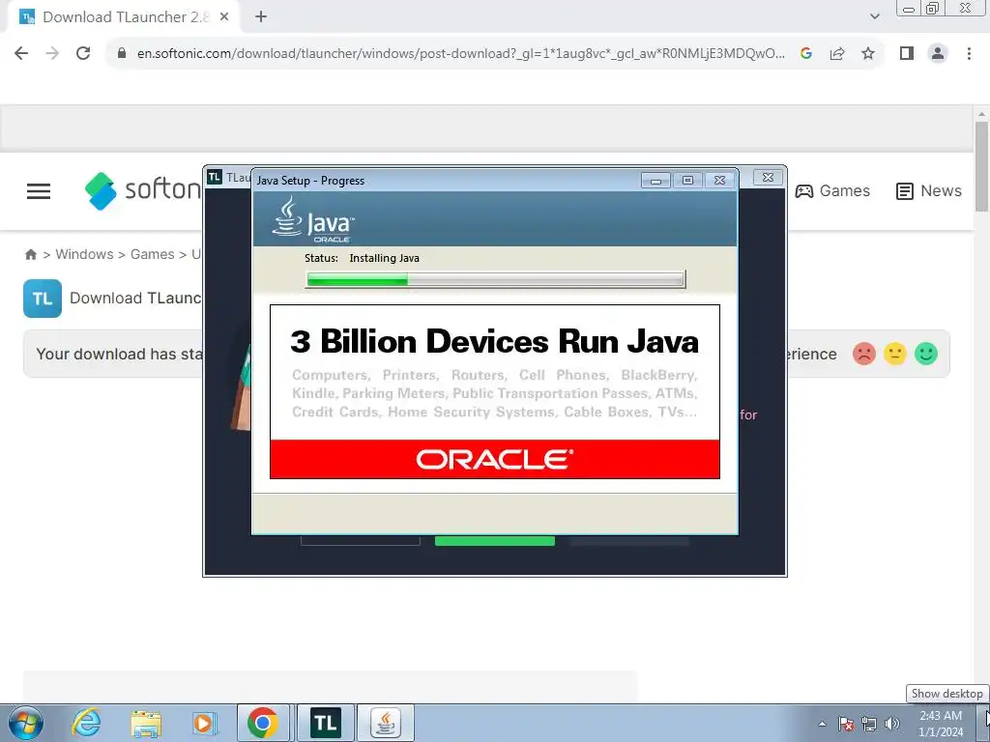Open network status tray icon
Viewport: 990px width, 742px height.
pyautogui.click(x=869, y=724)
